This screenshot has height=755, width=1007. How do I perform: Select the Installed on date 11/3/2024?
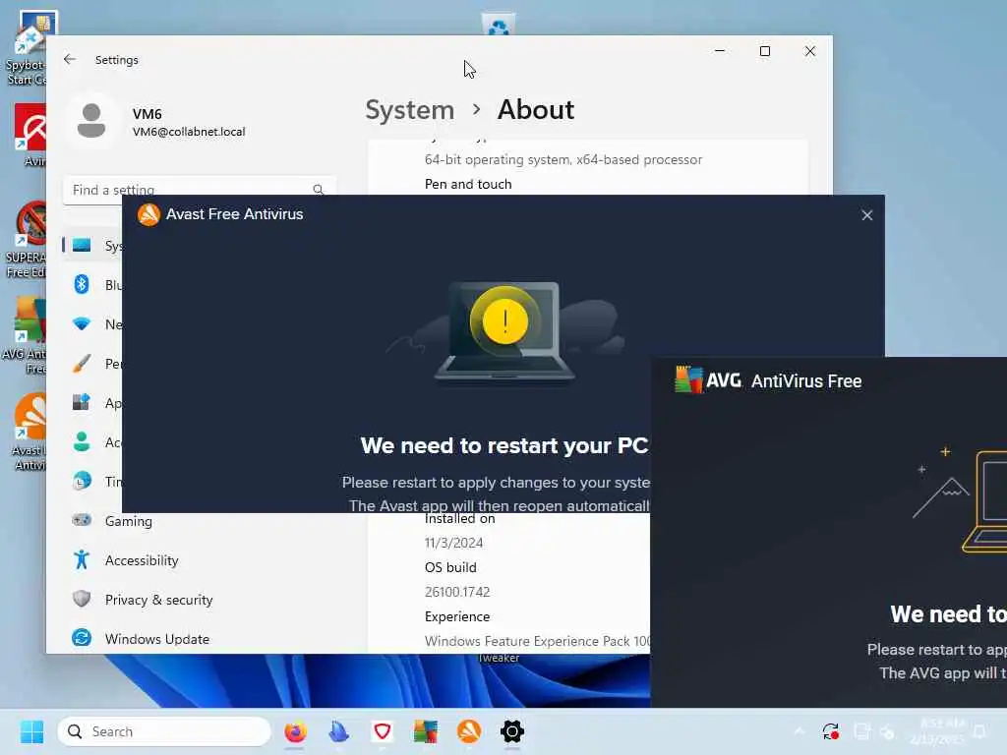pyautogui.click(x=454, y=543)
